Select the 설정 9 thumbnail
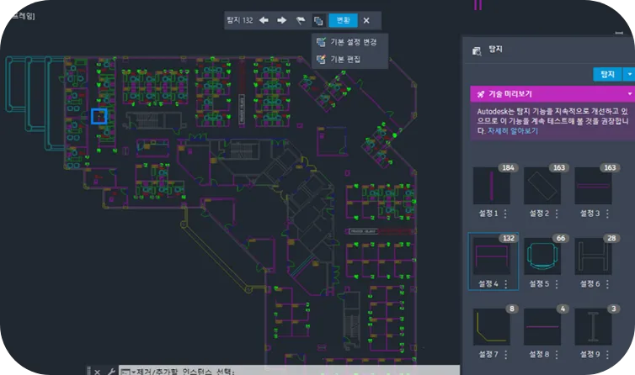This screenshot has width=635, height=375. 593,327
